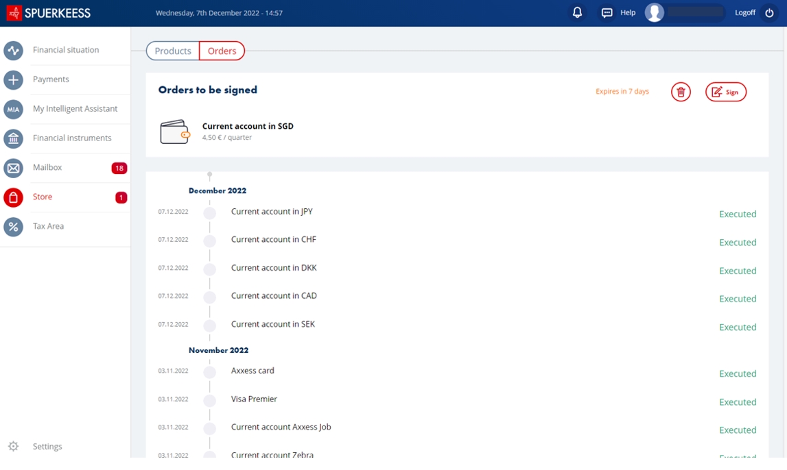Click the Logoff power icon
This screenshot has width=787, height=470.
[769, 12]
